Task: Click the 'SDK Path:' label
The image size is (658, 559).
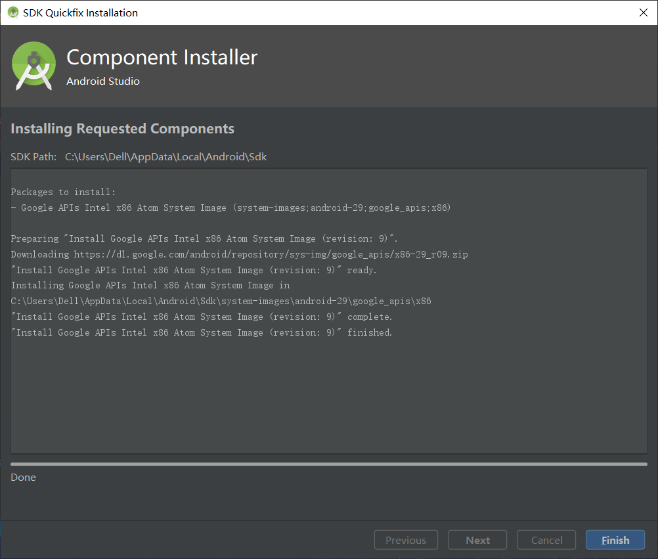Action: click(x=33, y=156)
